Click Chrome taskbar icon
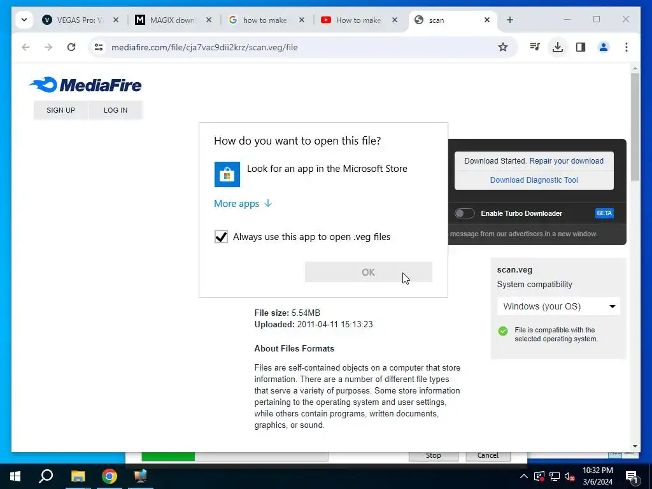 pos(110,476)
